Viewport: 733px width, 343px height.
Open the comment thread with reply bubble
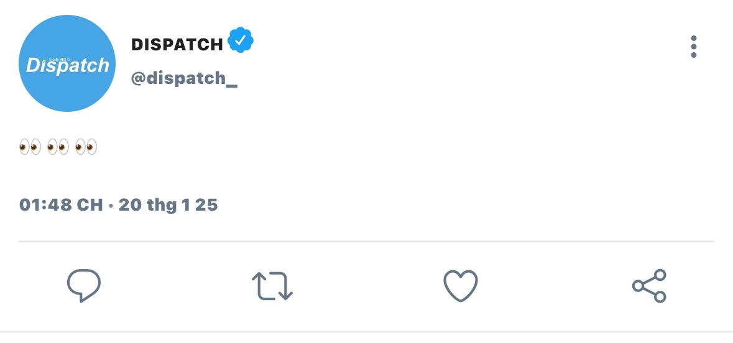[x=84, y=285]
